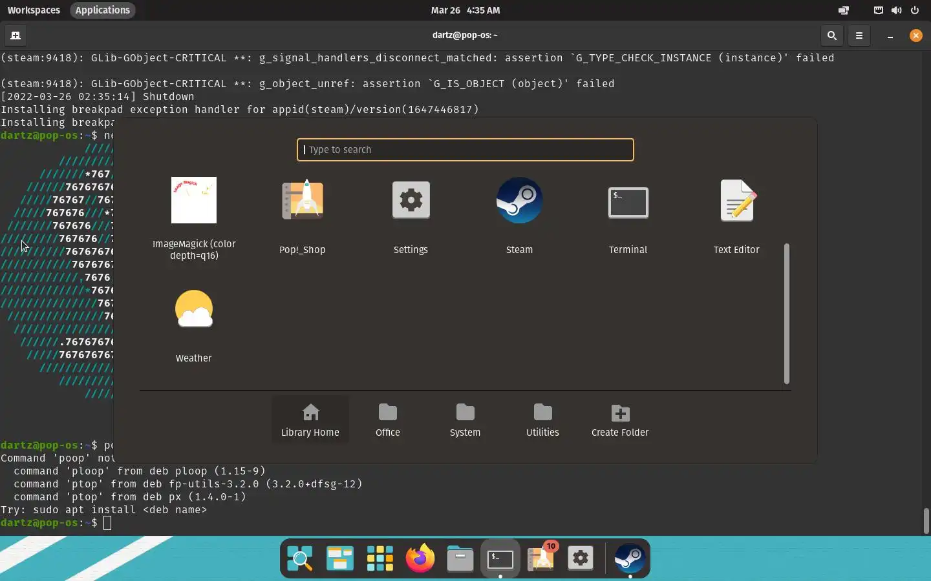Open the launcher search icon in dock

tap(300, 558)
